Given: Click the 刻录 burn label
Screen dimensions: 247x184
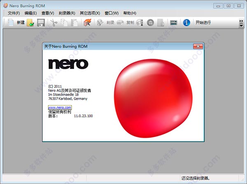Looking at the screenshot, I should pos(110,23).
